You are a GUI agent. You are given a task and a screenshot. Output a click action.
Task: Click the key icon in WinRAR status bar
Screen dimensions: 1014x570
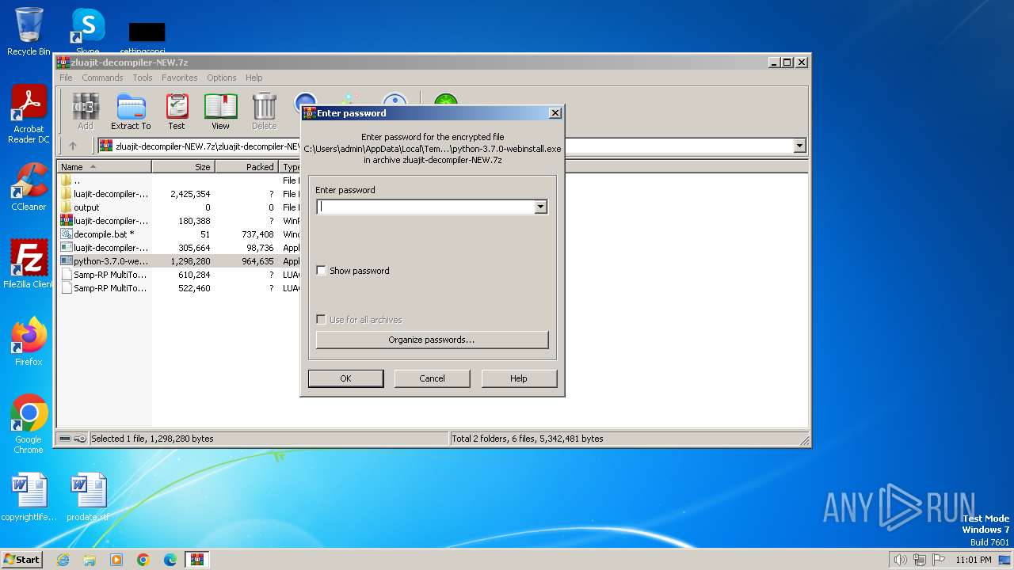tap(80, 439)
